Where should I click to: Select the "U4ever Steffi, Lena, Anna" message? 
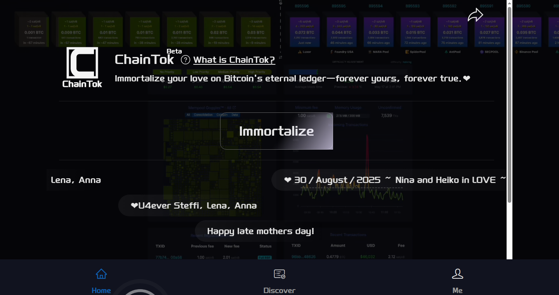tap(194, 205)
